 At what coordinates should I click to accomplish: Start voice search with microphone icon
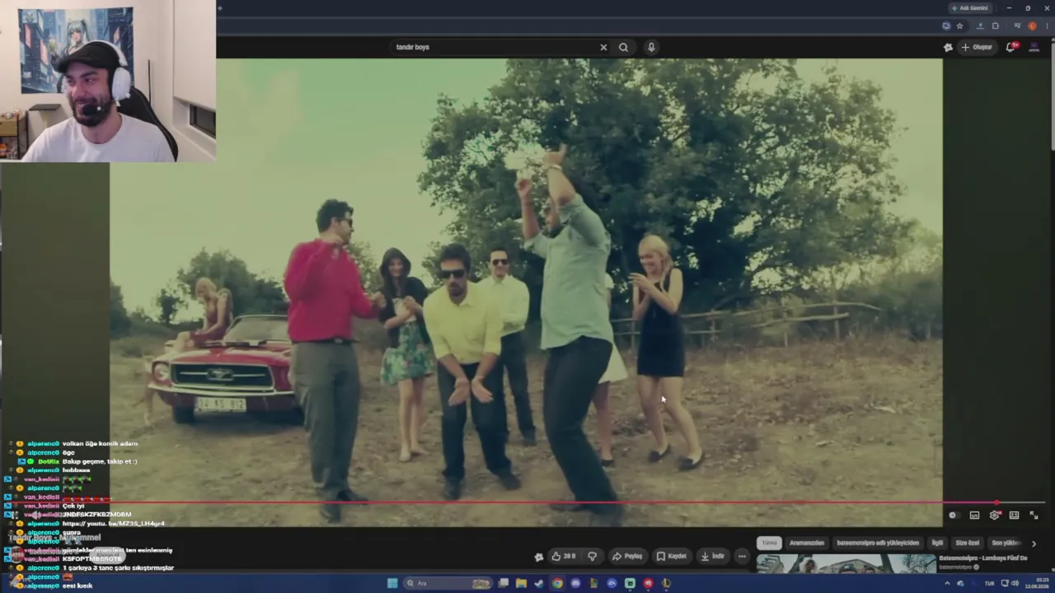pyautogui.click(x=651, y=47)
